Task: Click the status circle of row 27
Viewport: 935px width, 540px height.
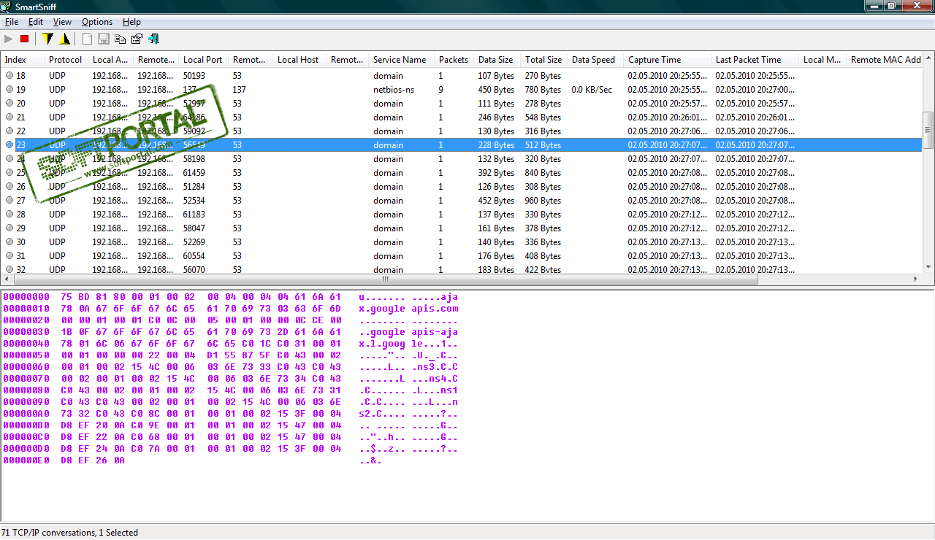Action: point(9,200)
